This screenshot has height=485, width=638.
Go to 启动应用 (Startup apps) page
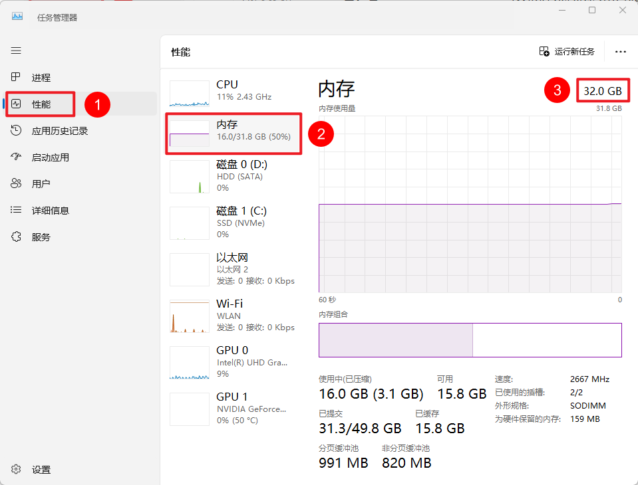coord(80,157)
